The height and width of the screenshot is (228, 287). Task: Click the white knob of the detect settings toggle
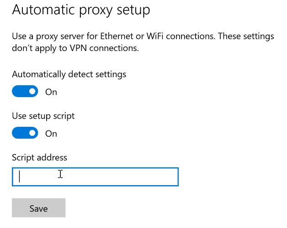tap(32, 91)
